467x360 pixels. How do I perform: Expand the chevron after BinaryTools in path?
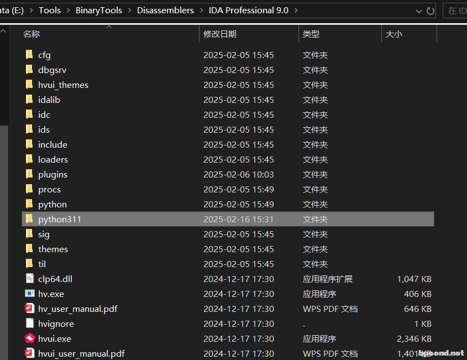(129, 11)
